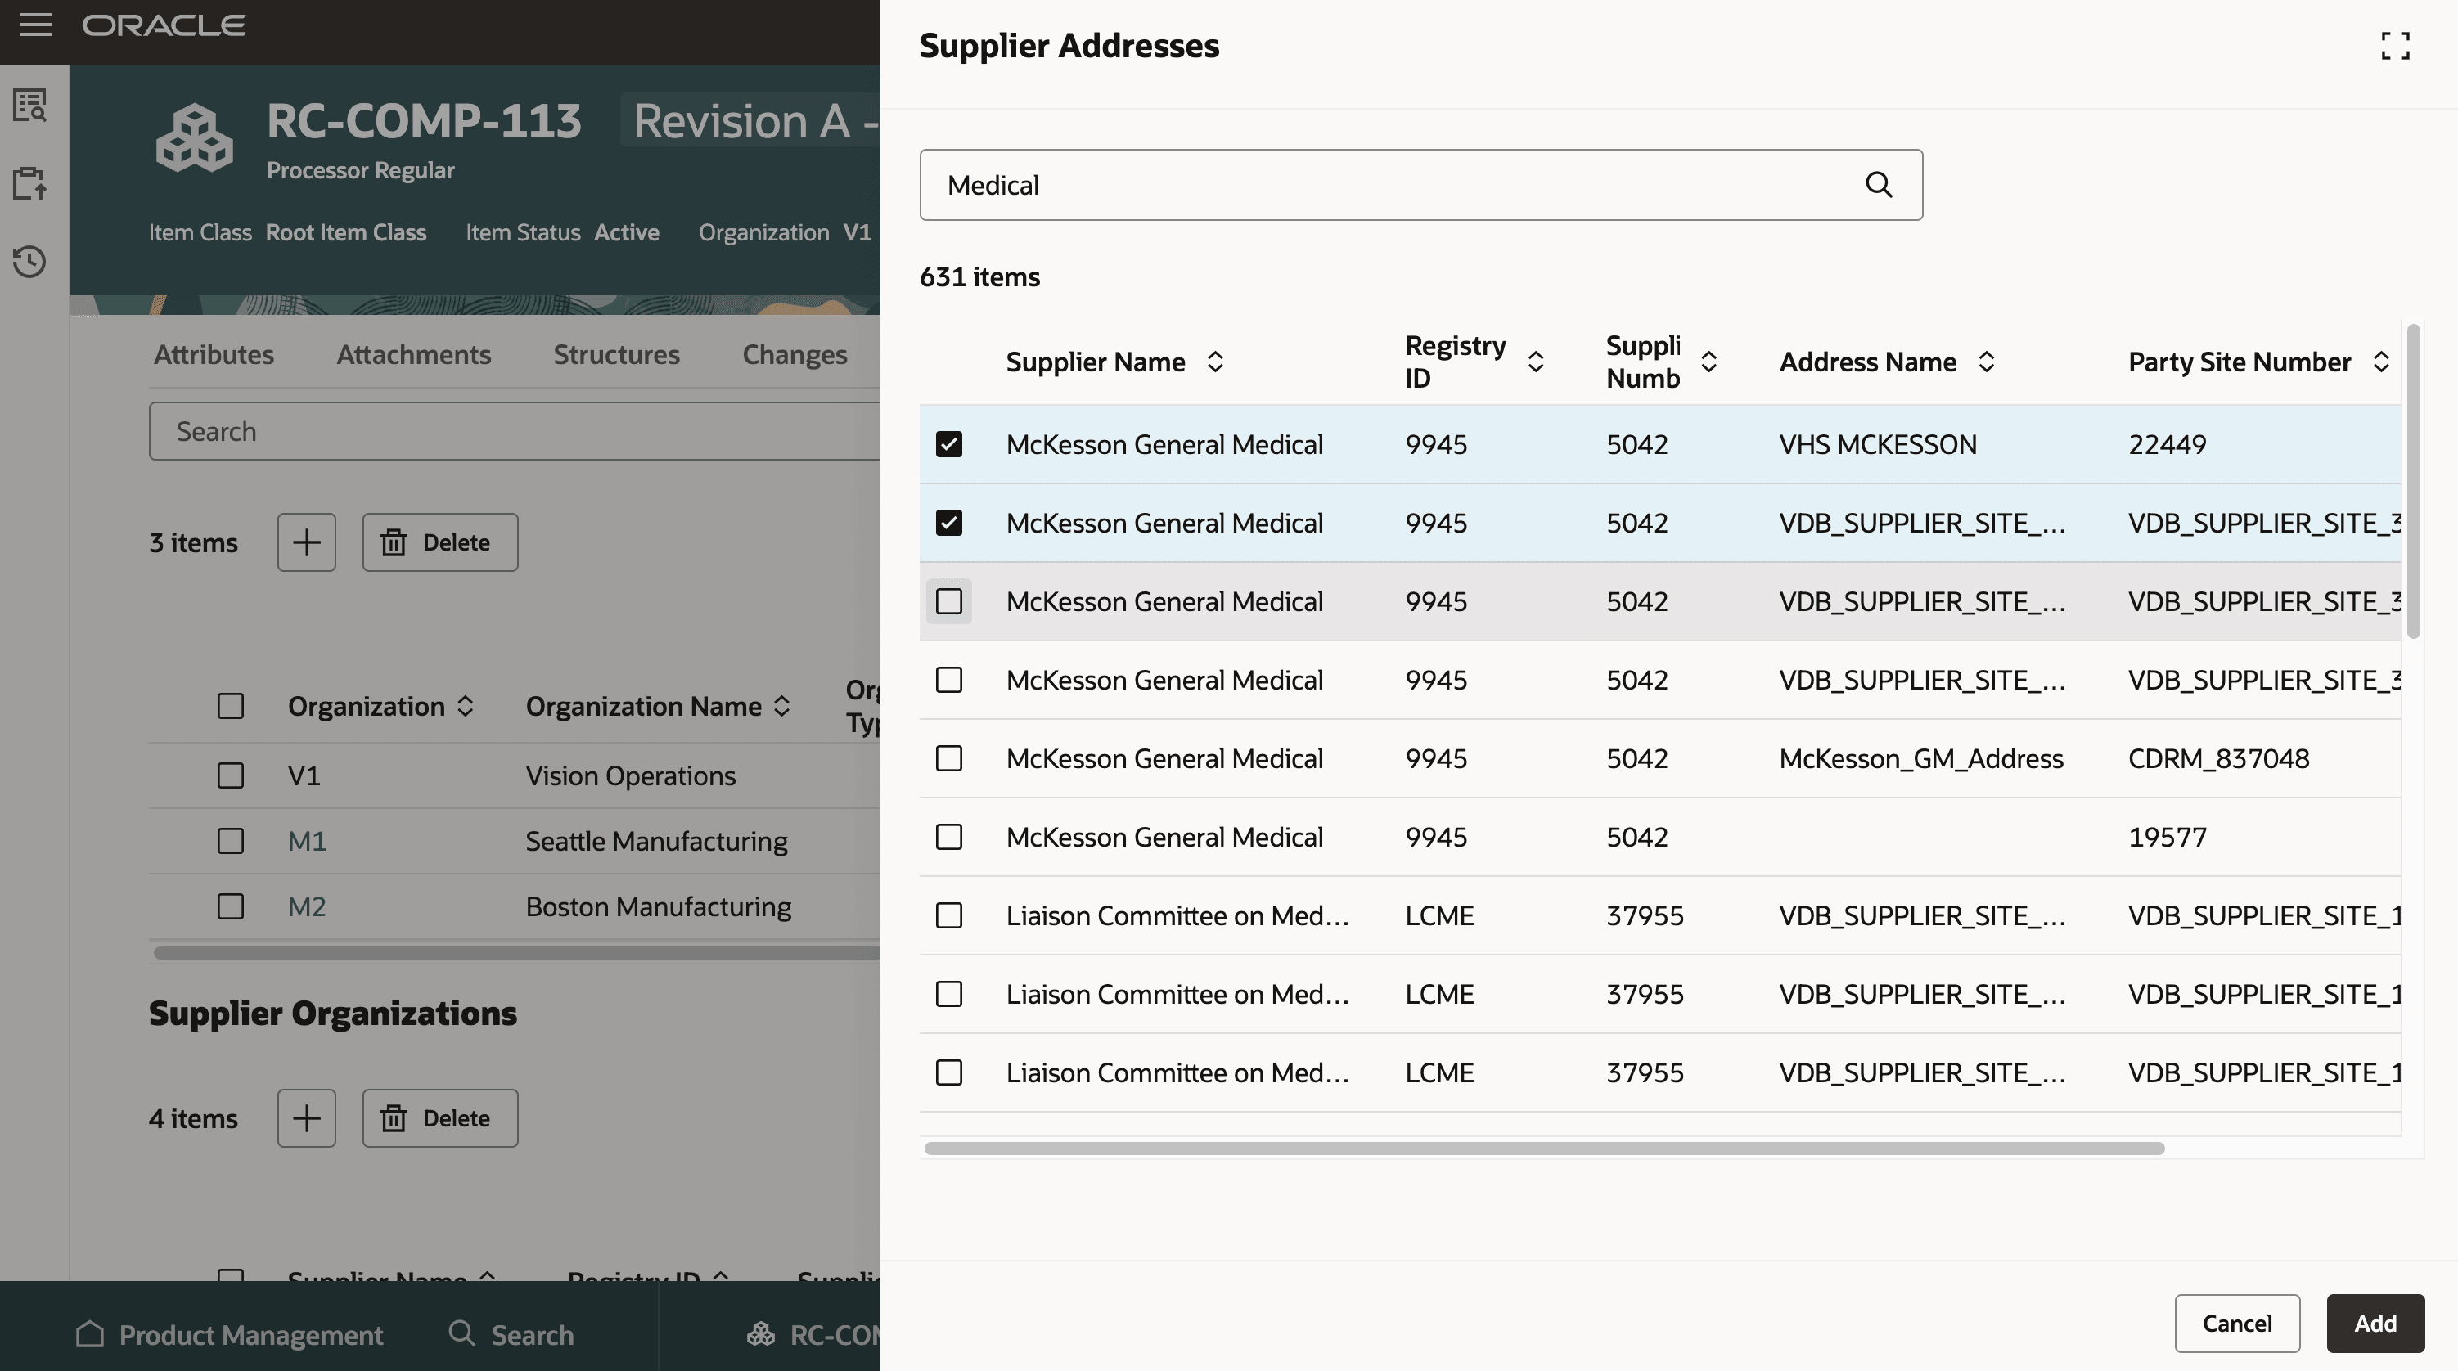Switch to the Attachments tab
The image size is (2458, 1371).
click(413, 354)
